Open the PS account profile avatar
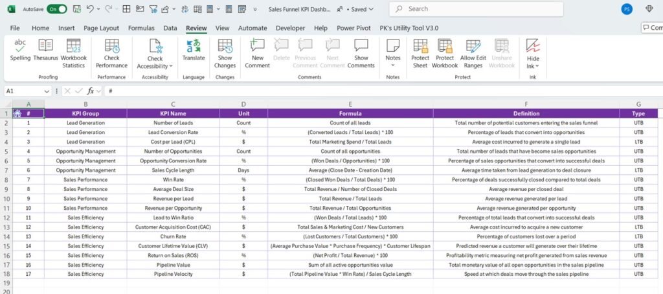663x294 pixels. point(627,9)
